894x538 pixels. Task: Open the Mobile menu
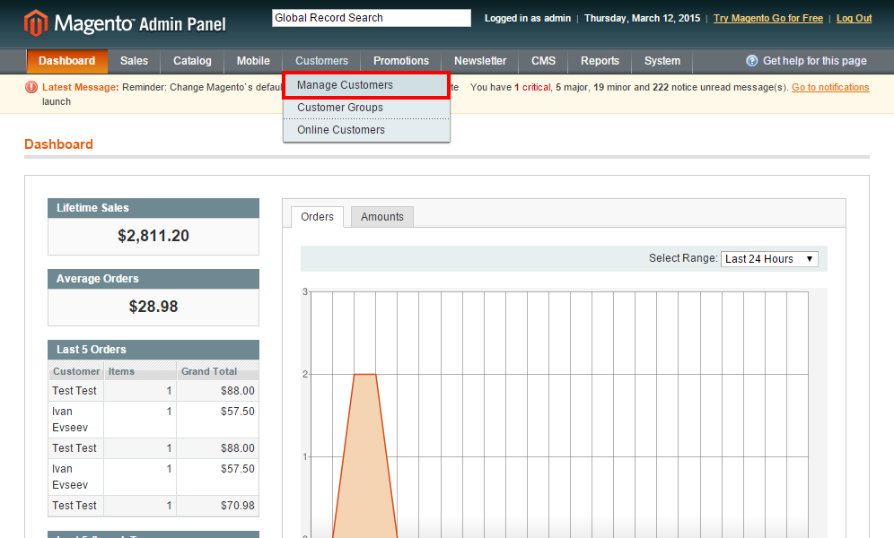coord(253,61)
